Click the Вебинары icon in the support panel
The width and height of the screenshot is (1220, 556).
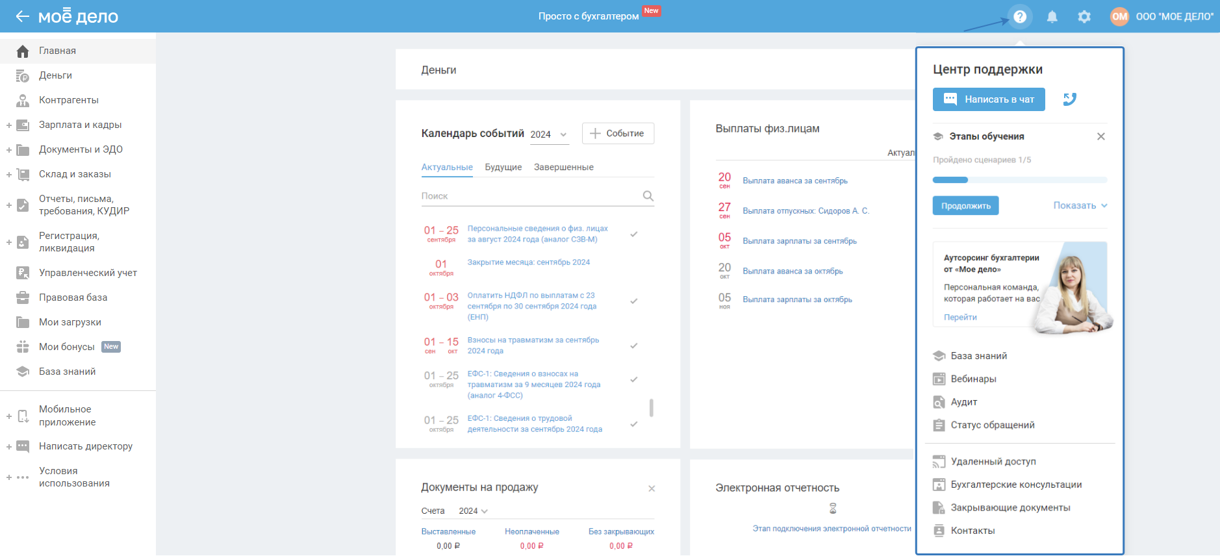click(x=939, y=379)
